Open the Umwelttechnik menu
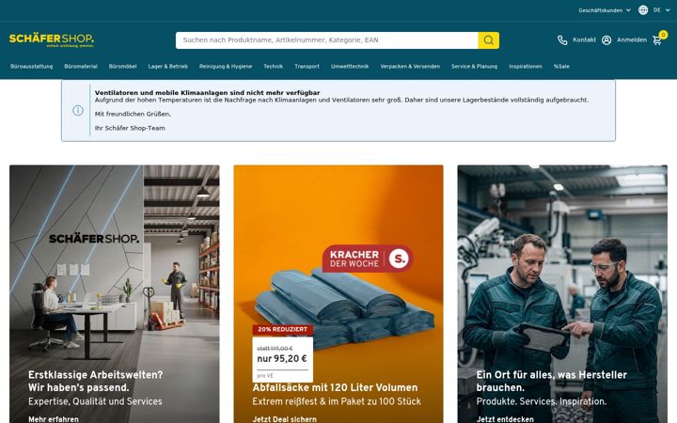 point(350,67)
